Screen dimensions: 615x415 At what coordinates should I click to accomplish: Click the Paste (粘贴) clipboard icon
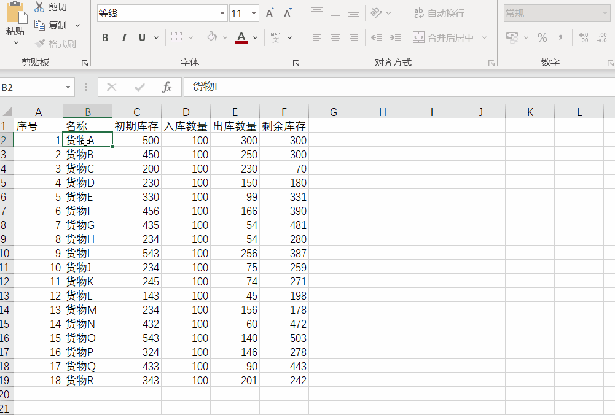(17, 12)
